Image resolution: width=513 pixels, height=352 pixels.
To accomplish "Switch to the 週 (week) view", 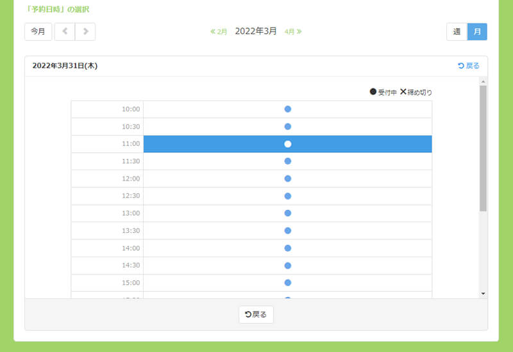I will tap(457, 31).
